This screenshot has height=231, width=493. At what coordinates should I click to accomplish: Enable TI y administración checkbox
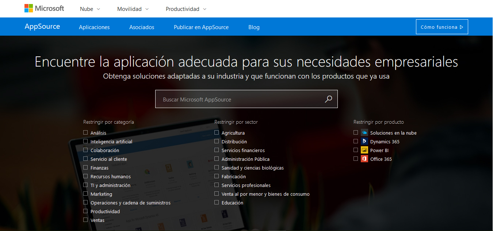point(85,185)
